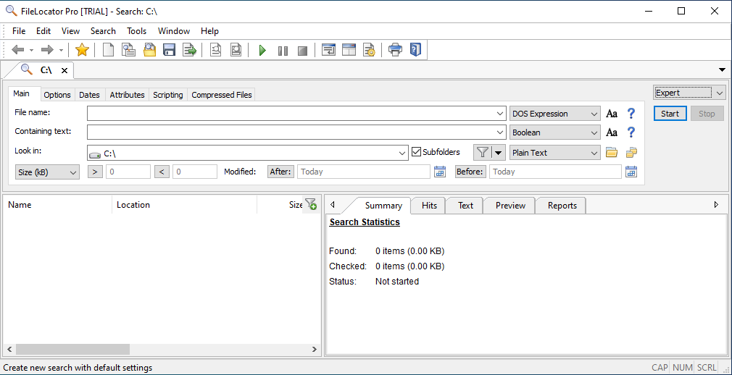732x375 pixels.
Task: Close the C:\ search tab
Action: pos(65,70)
